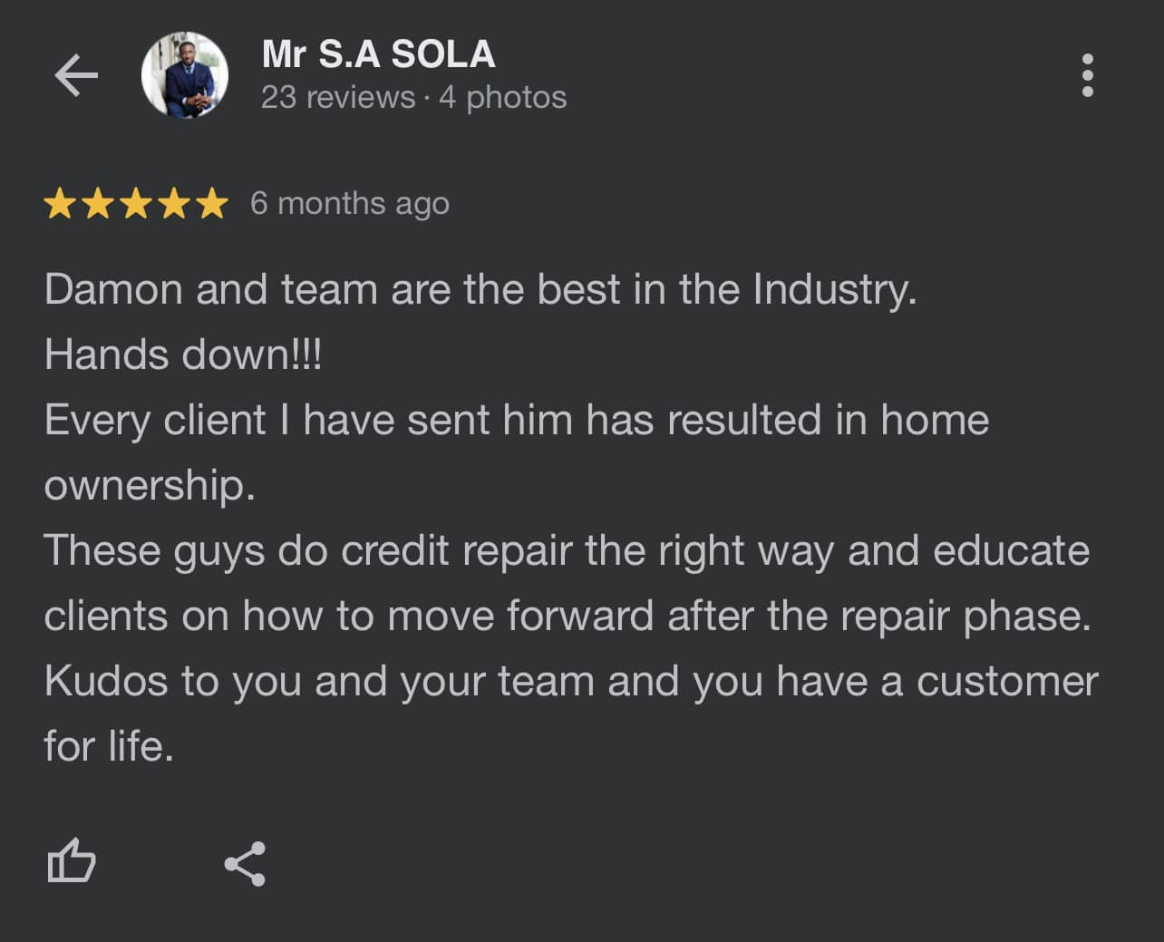Click the second yellow rating star

pos(98,204)
